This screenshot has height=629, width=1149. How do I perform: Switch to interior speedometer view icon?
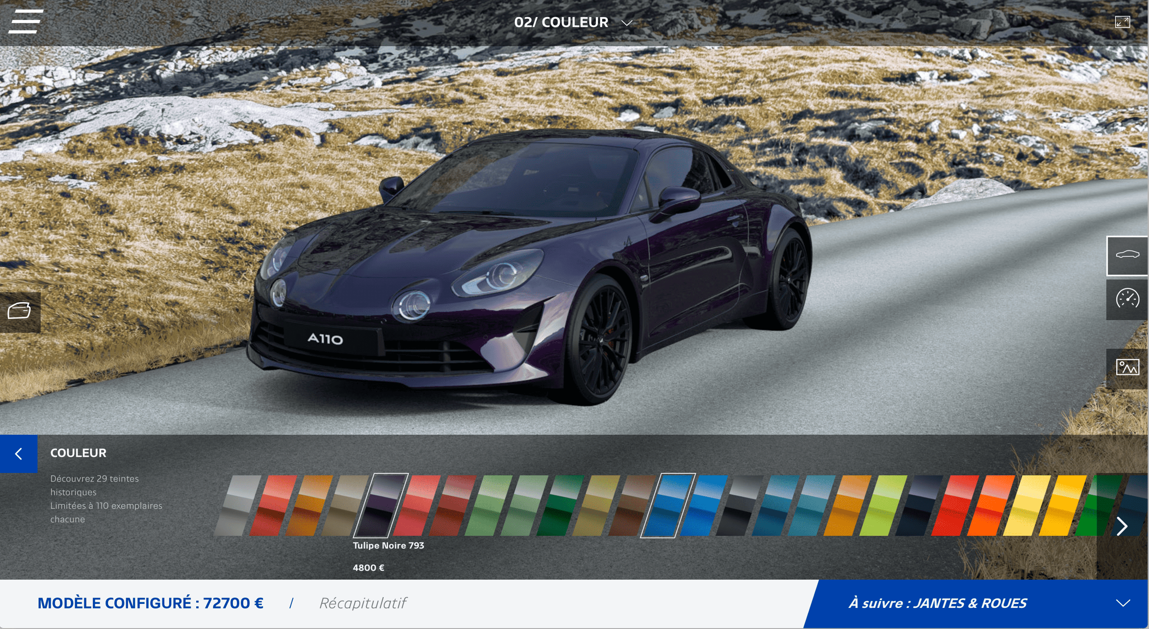[x=1127, y=299]
